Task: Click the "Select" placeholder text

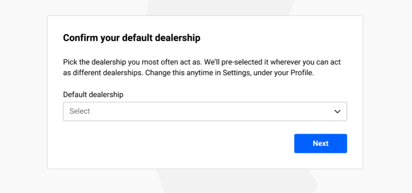Action: pyautogui.click(x=80, y=112)
